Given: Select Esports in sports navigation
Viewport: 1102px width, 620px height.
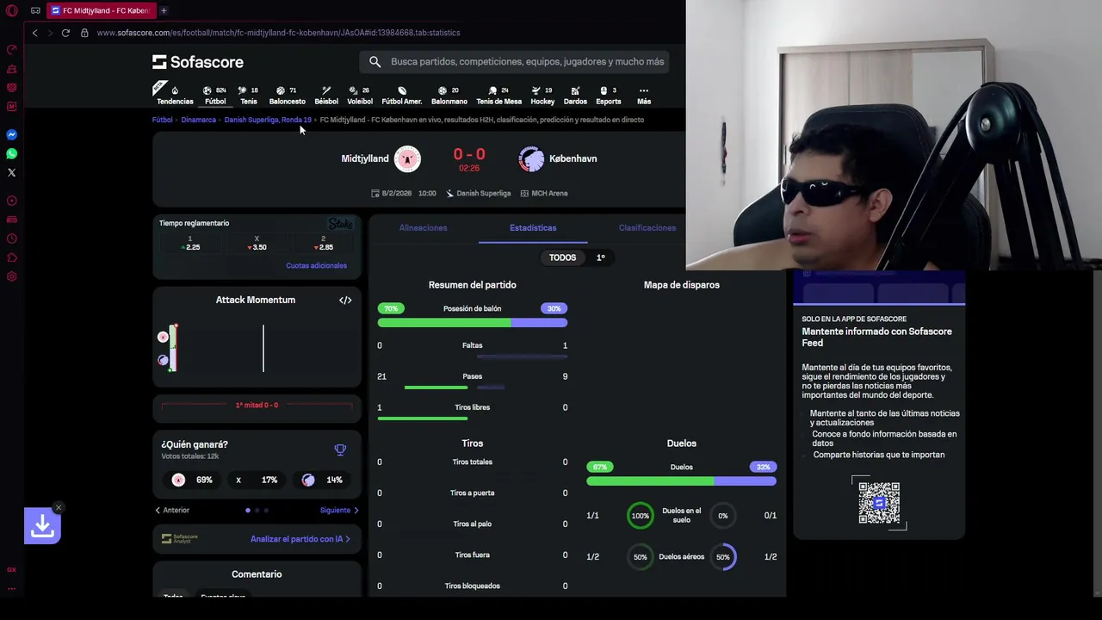Looking at the screenshot, I should point(608,95).
